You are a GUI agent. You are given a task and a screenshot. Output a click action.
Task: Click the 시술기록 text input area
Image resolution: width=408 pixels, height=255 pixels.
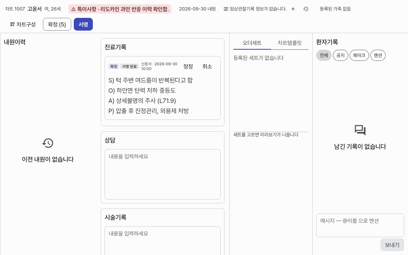click(163, 241)
